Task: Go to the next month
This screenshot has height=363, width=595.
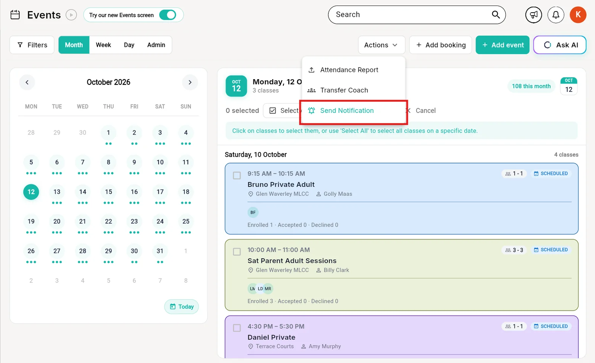Action: pos(190,82)
